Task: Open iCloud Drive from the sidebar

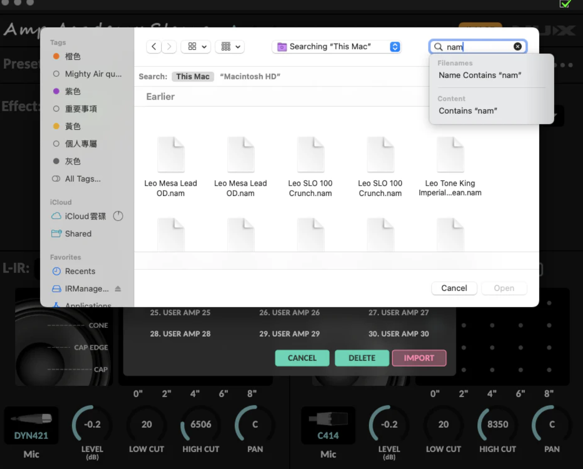Action: (85, 216)
